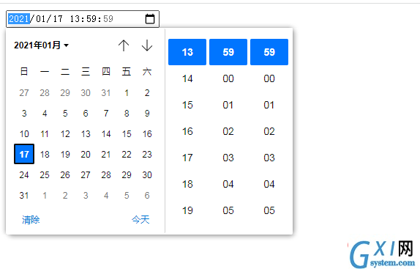Pick day 12 in the calendar
Viewport: 420px width, 269px height.
65,134
